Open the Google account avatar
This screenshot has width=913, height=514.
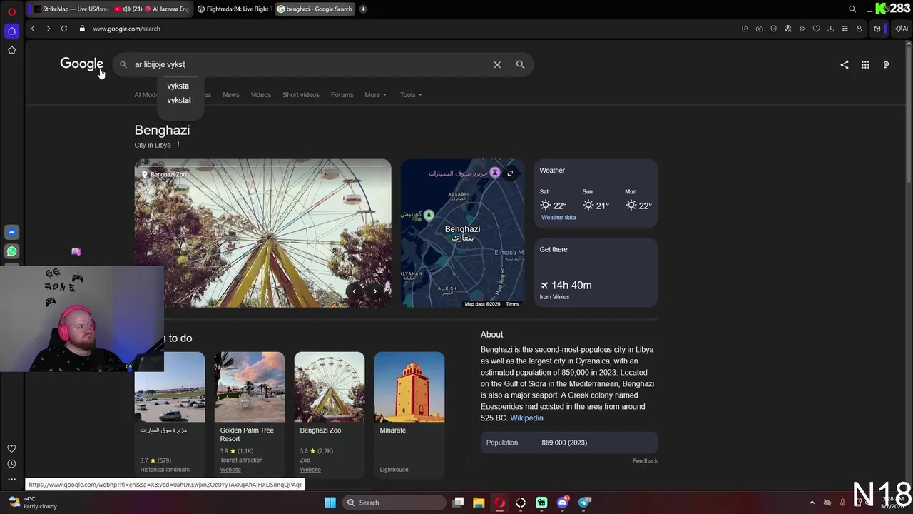click(x=886, y=64)
